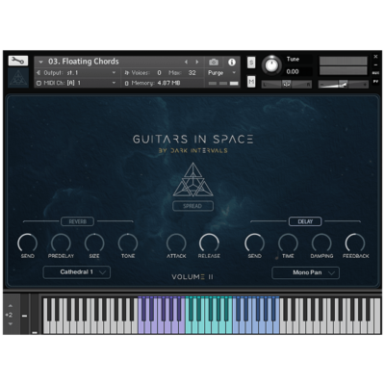The width and height of the screenshot is (385, 385).
Task: Adjust the pan slider
Action: [x=286, y=85]
